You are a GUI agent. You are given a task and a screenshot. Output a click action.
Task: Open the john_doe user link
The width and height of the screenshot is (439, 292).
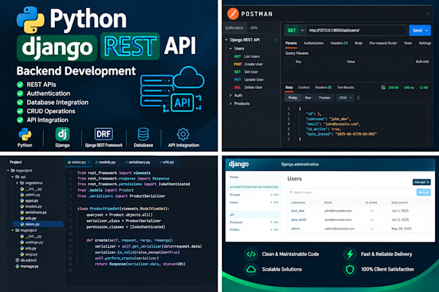pyautogui.click(x=298, y=211)
